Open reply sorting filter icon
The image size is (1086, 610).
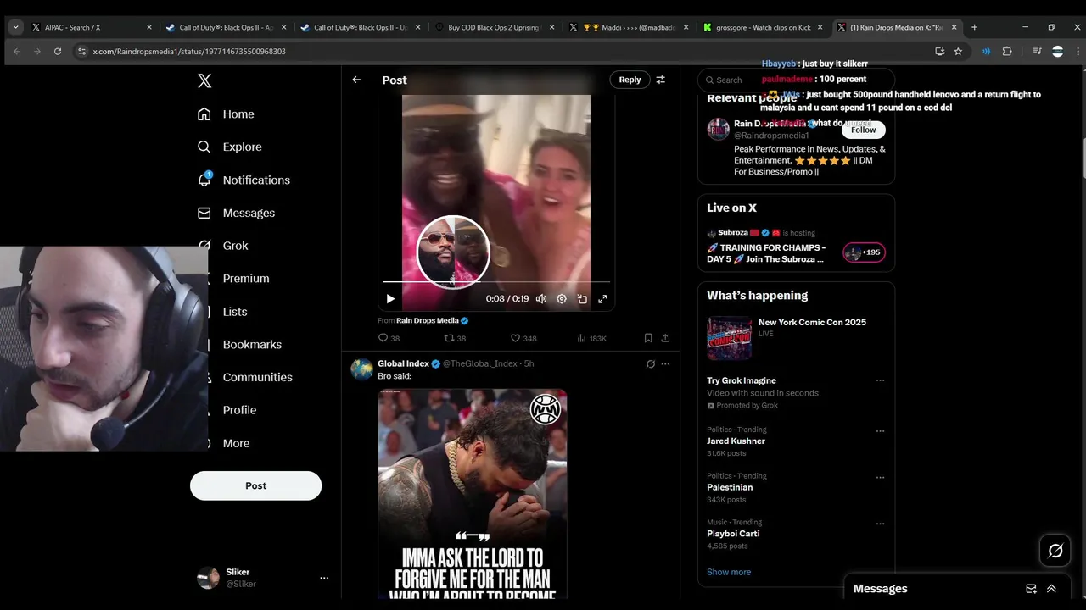pos(661,80)
